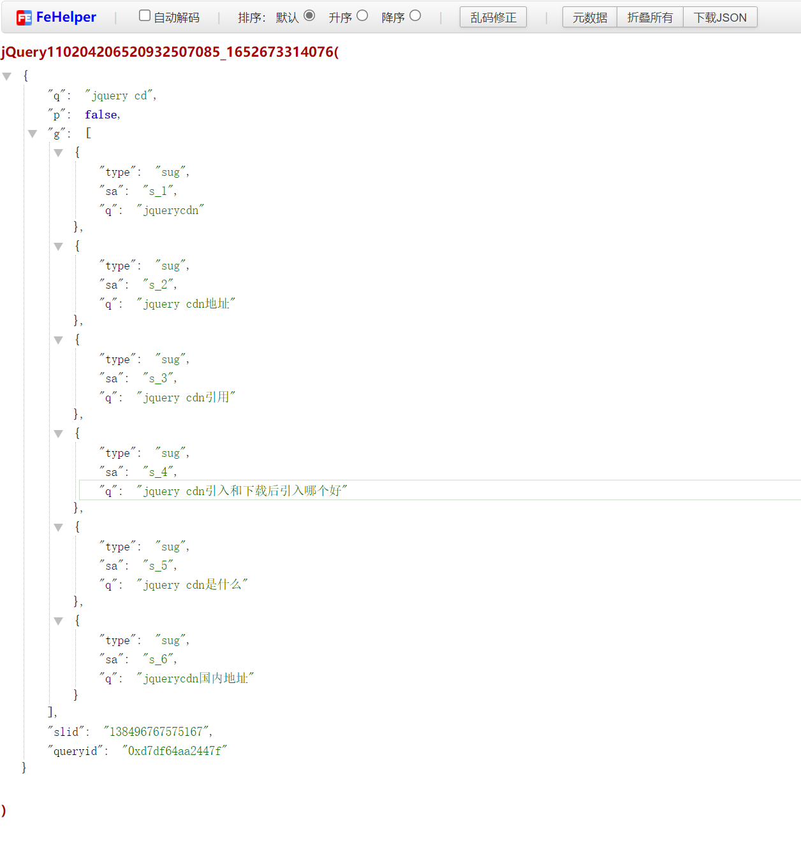Click the "s_3" value
Screen dimensions: 801x841
(159, 378)
